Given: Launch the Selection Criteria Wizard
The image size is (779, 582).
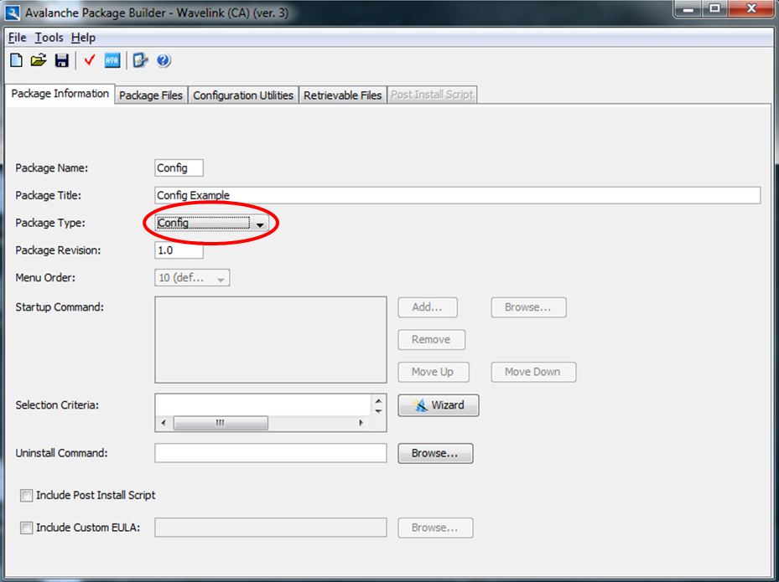Looking at the screenshot, I should pyautogui.click(x=438, y=404).
